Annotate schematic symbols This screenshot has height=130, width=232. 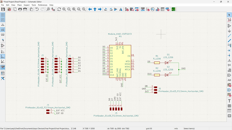[143, 9]
